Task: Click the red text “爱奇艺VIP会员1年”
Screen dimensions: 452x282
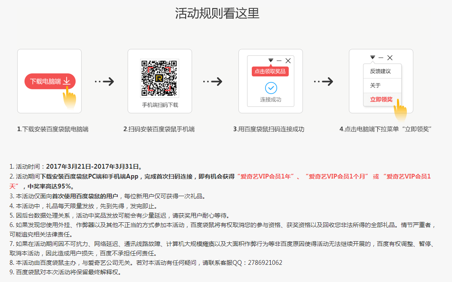Action: [266, 176]
